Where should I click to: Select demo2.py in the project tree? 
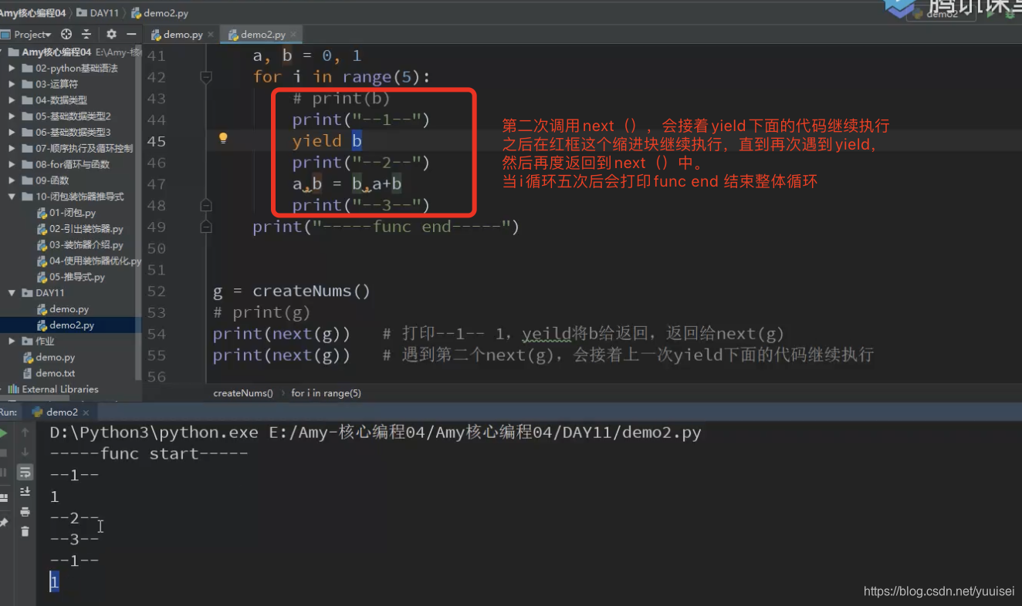click(66, 325)
